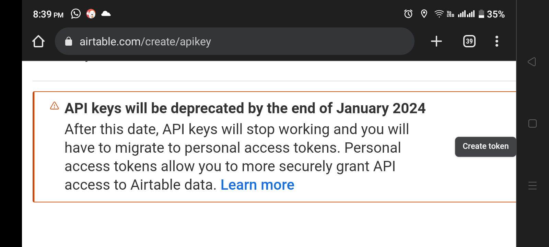Tap the Wi-Fi status icon
This screenshot has height=247, width=549.
[439, 14]
